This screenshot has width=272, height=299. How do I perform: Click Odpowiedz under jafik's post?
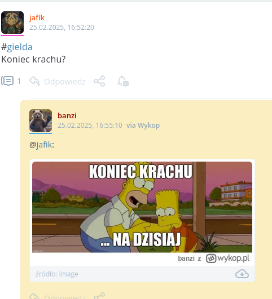coord(65,82)
